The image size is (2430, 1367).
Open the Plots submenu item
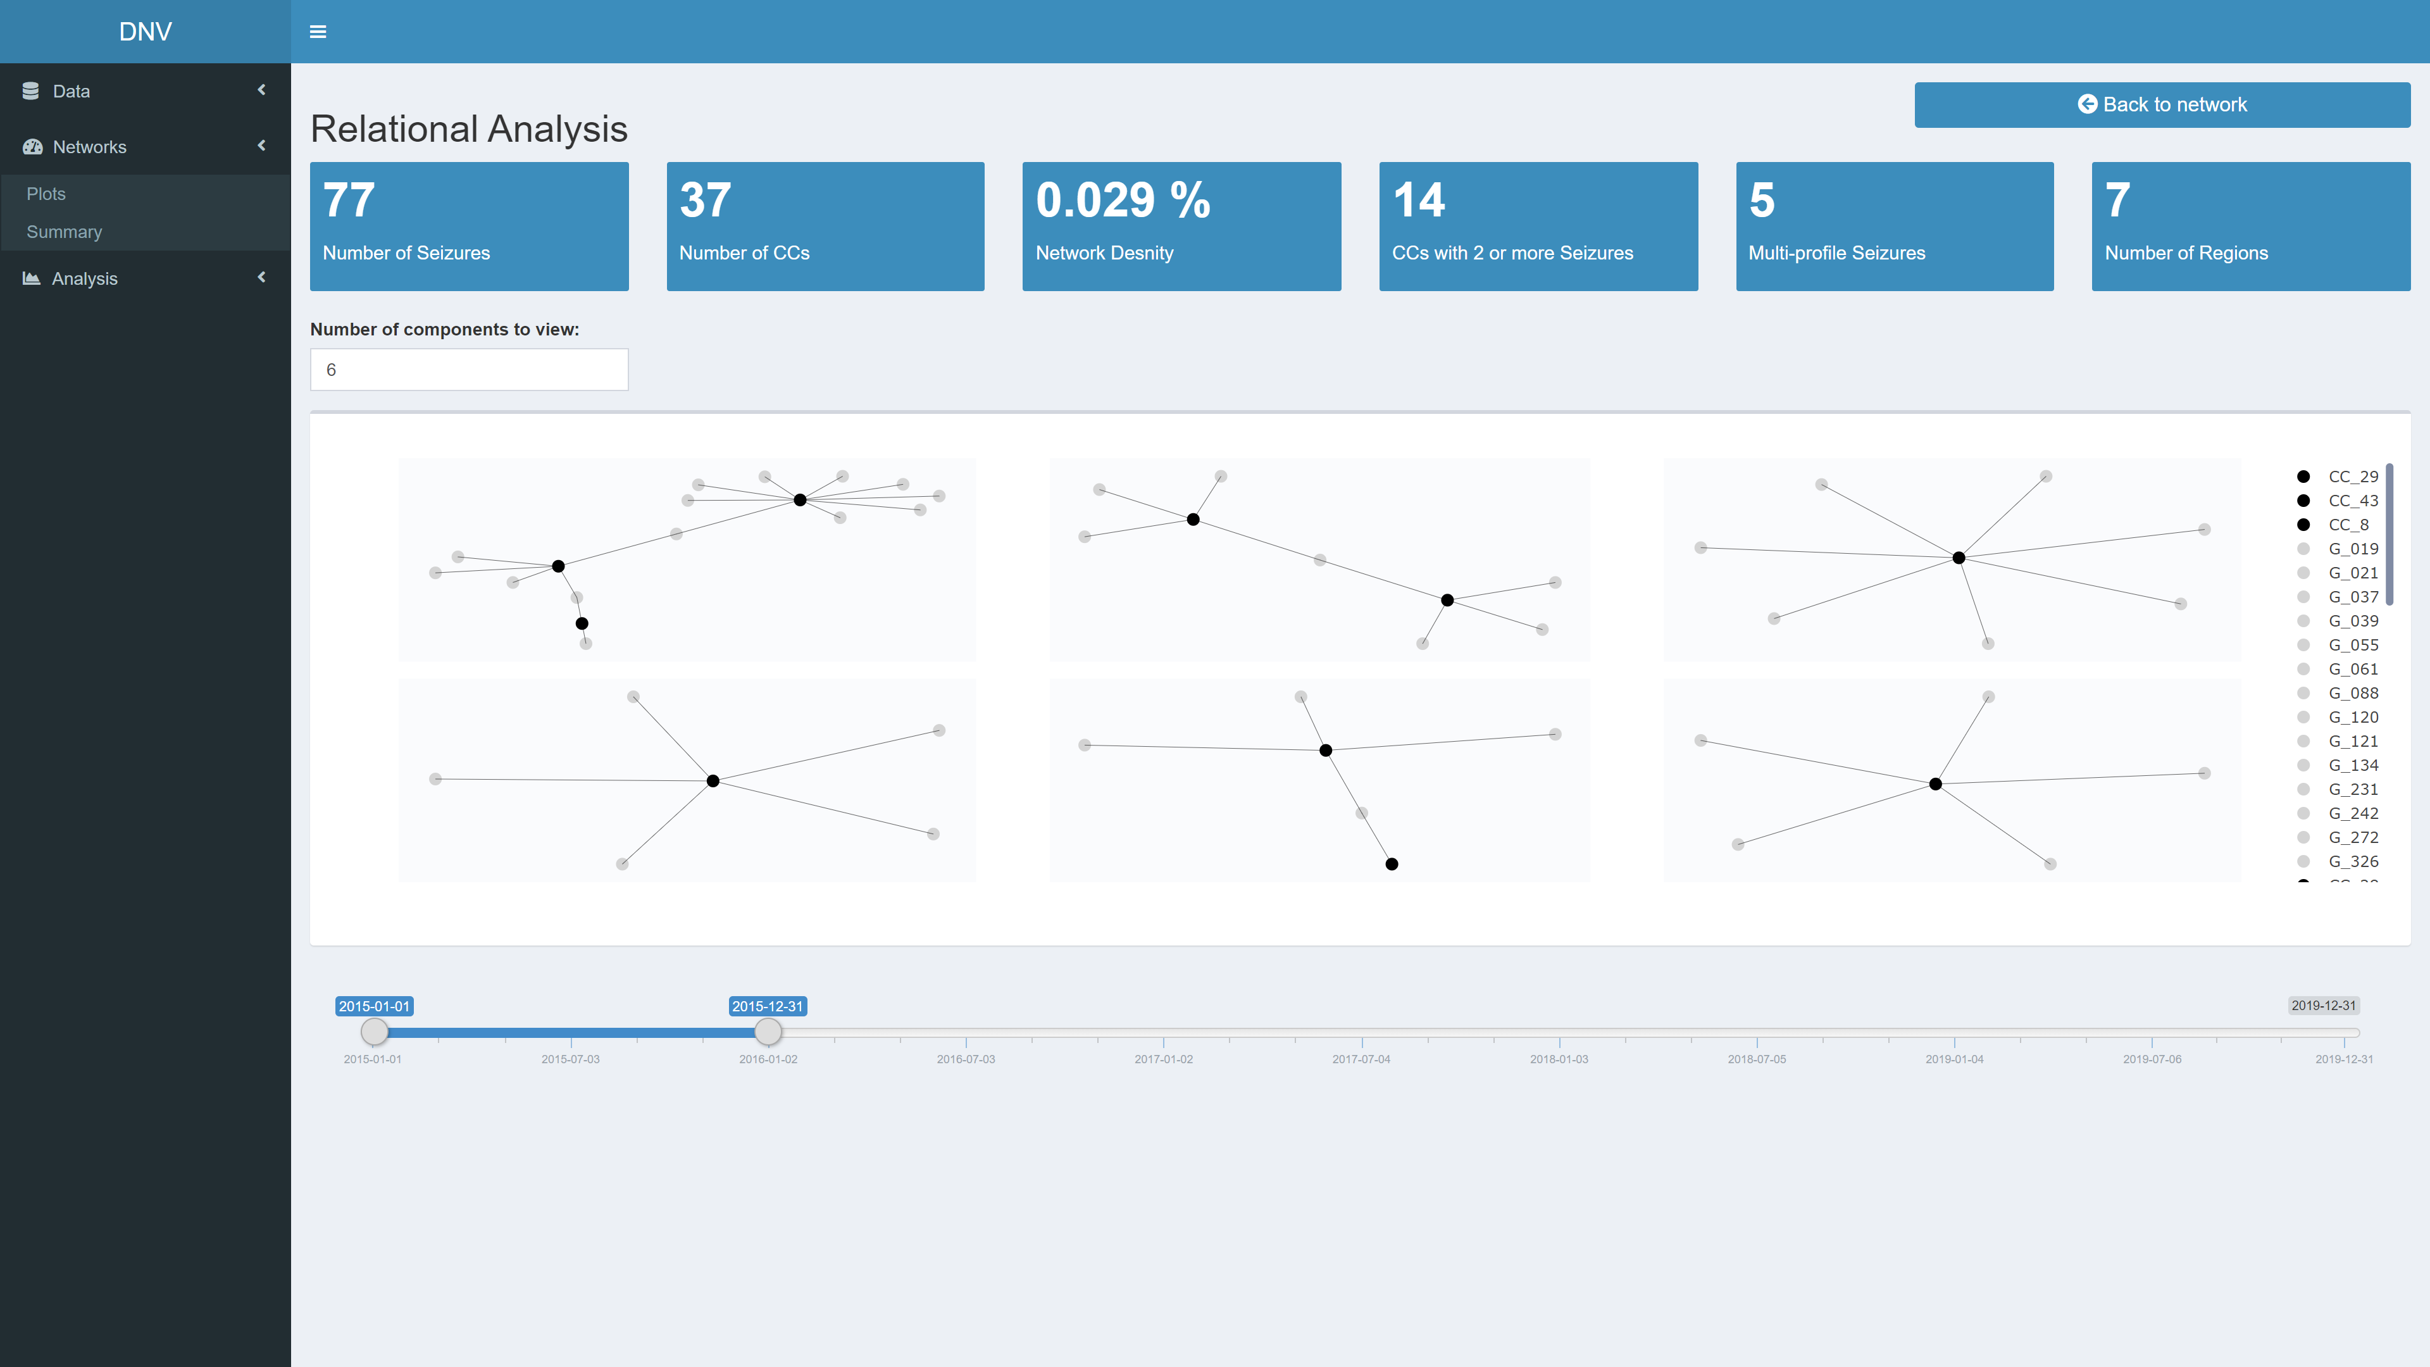point(46,194)
